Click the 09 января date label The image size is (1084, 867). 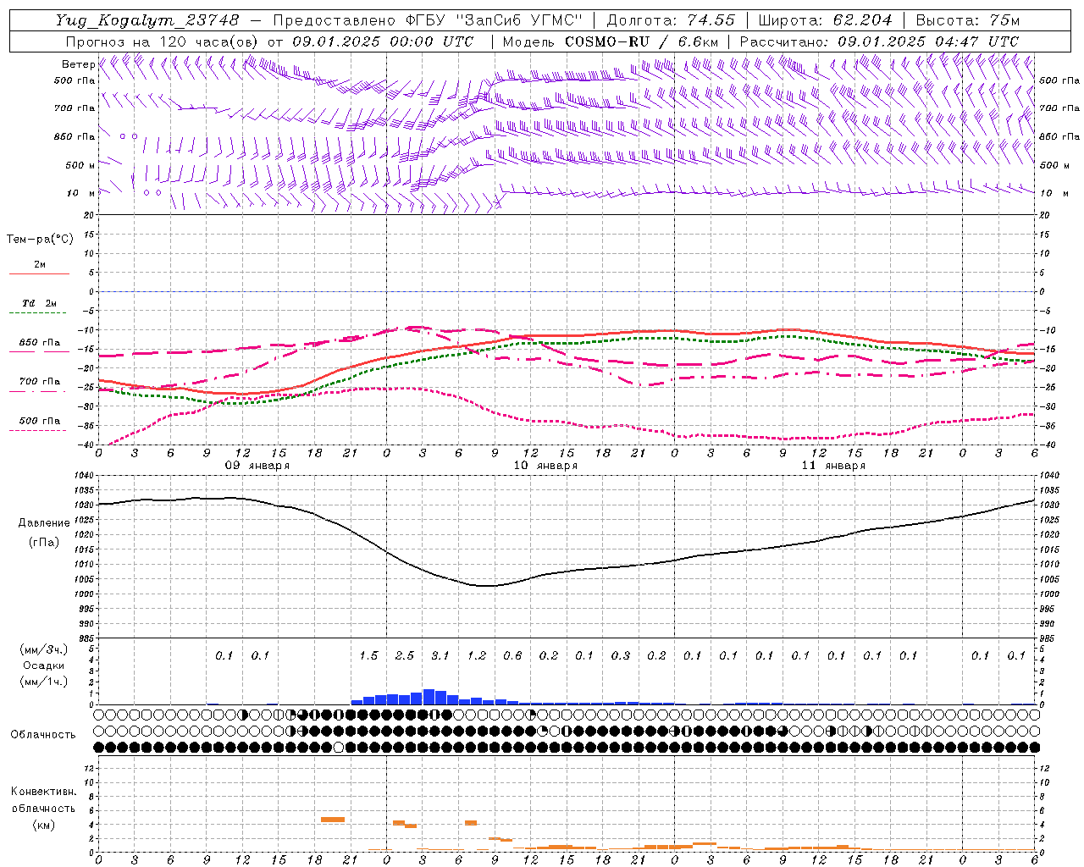point(257,466)
